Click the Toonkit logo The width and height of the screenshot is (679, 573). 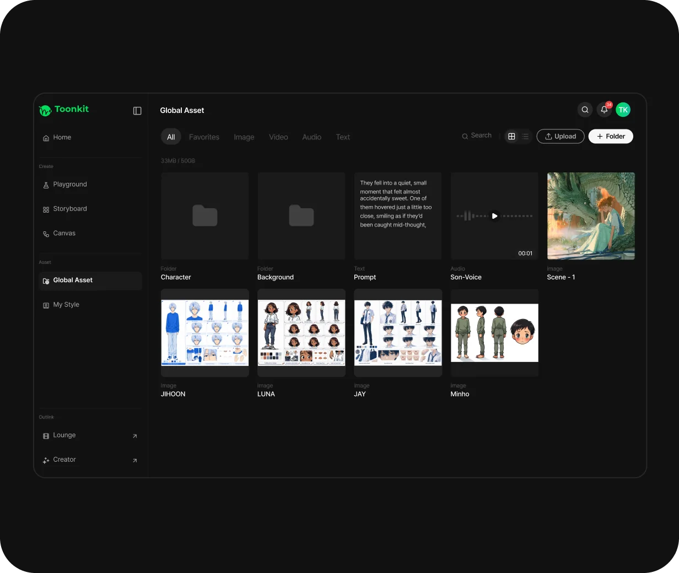point(64,110)
